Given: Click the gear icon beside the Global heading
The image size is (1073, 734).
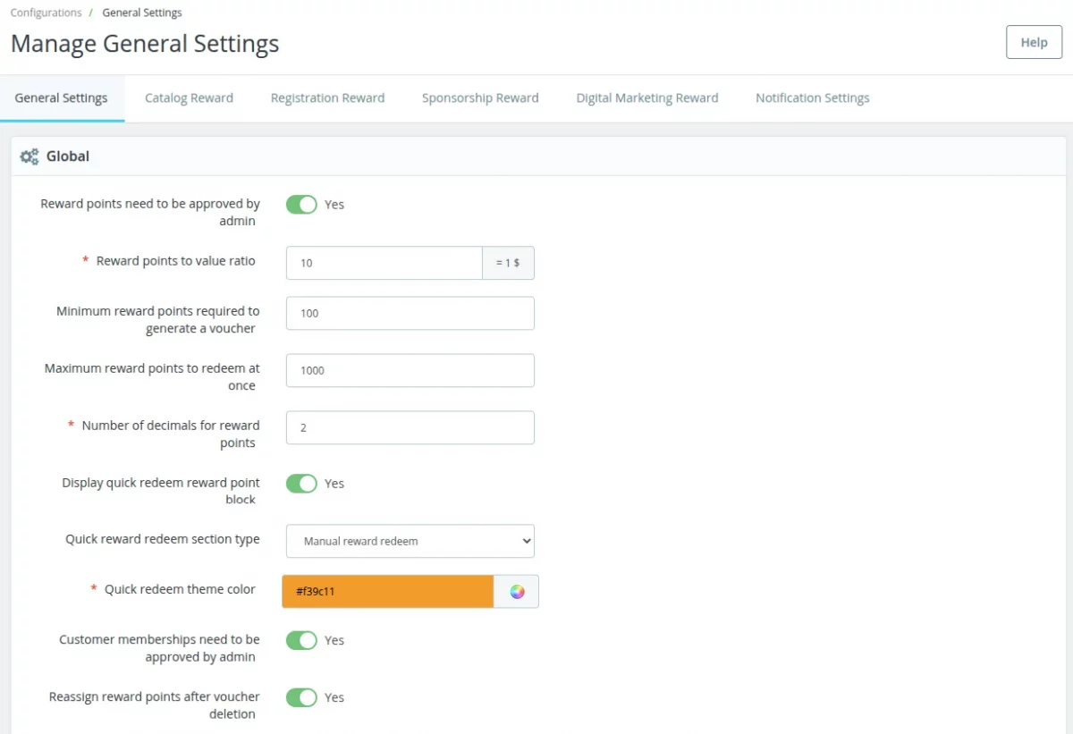Looking at the screenshot, I should 28,156.
